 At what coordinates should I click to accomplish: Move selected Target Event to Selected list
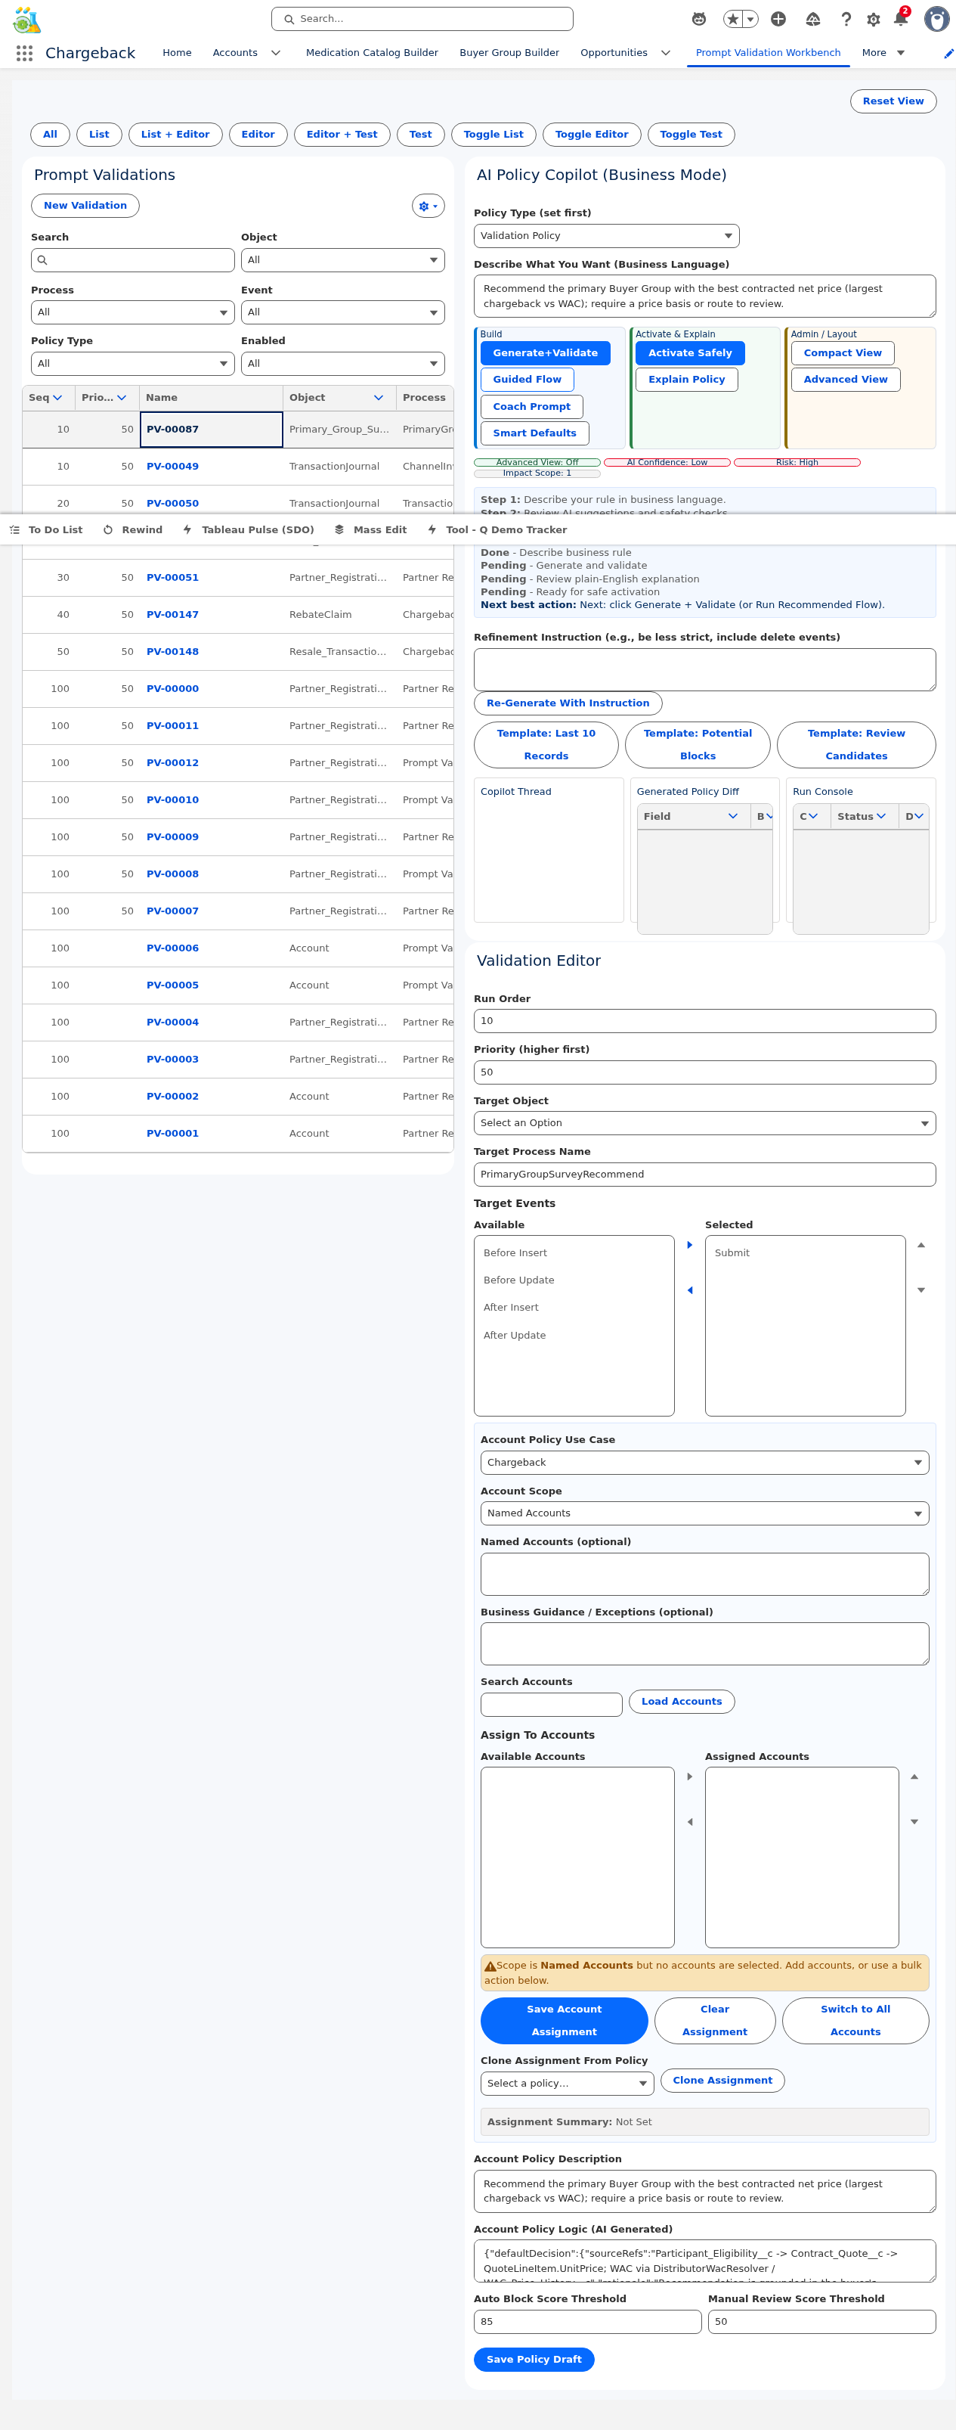690,1245
